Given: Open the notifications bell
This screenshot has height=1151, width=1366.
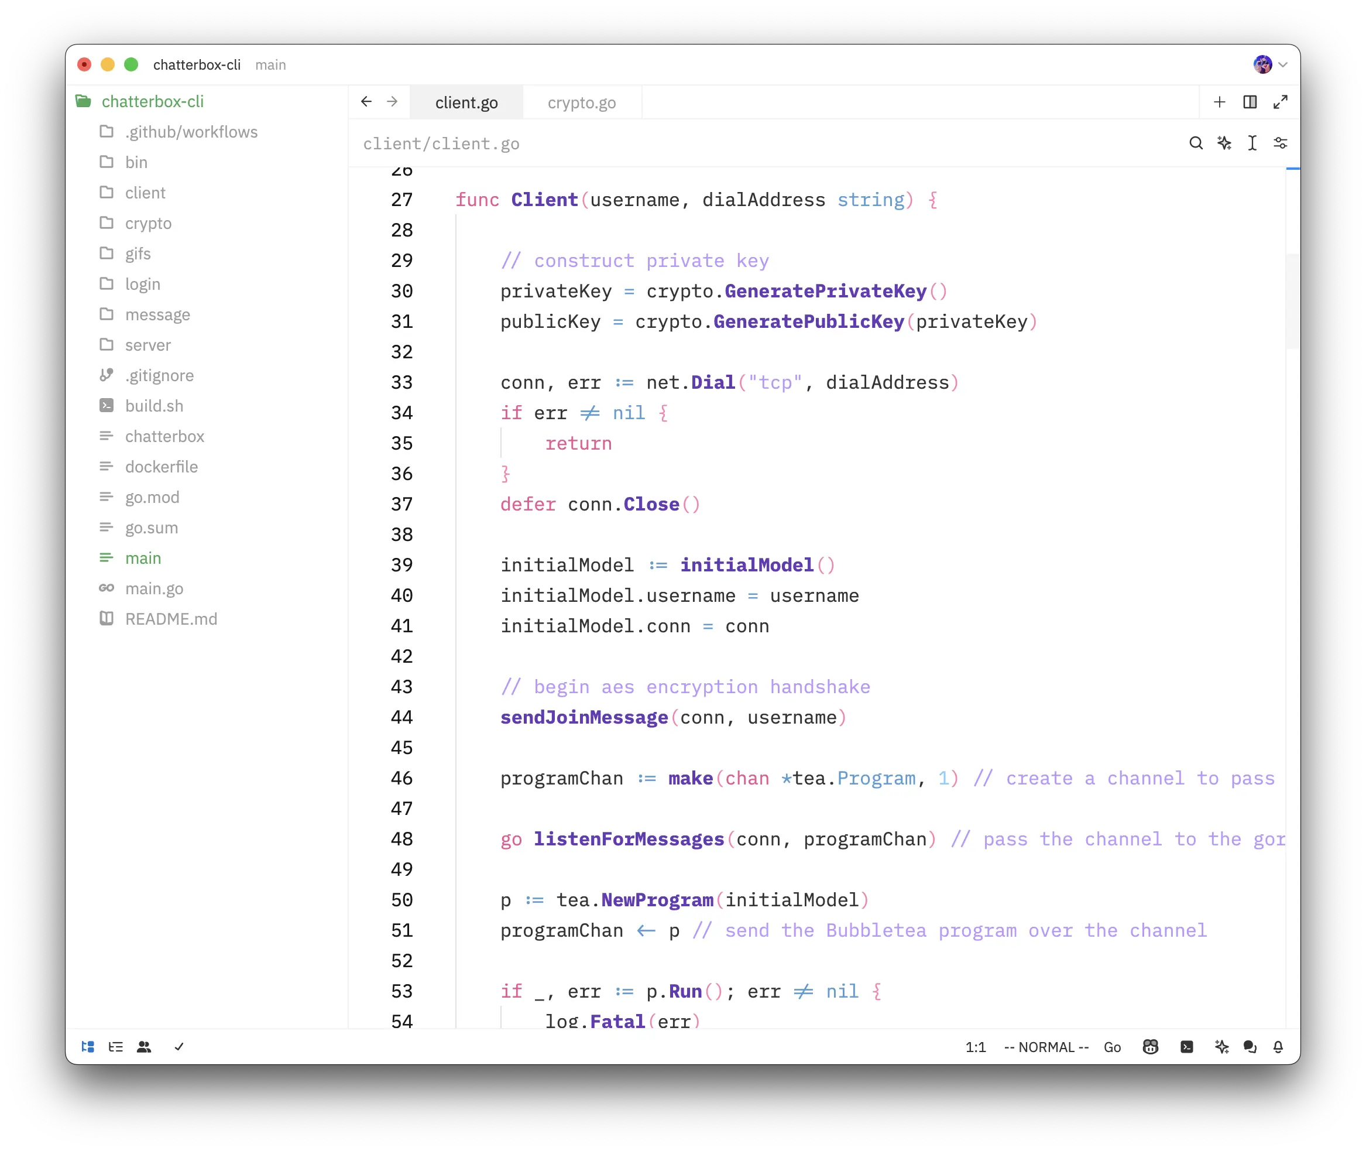Looking at the screenshot, I should click(x=1278, y=1047).
